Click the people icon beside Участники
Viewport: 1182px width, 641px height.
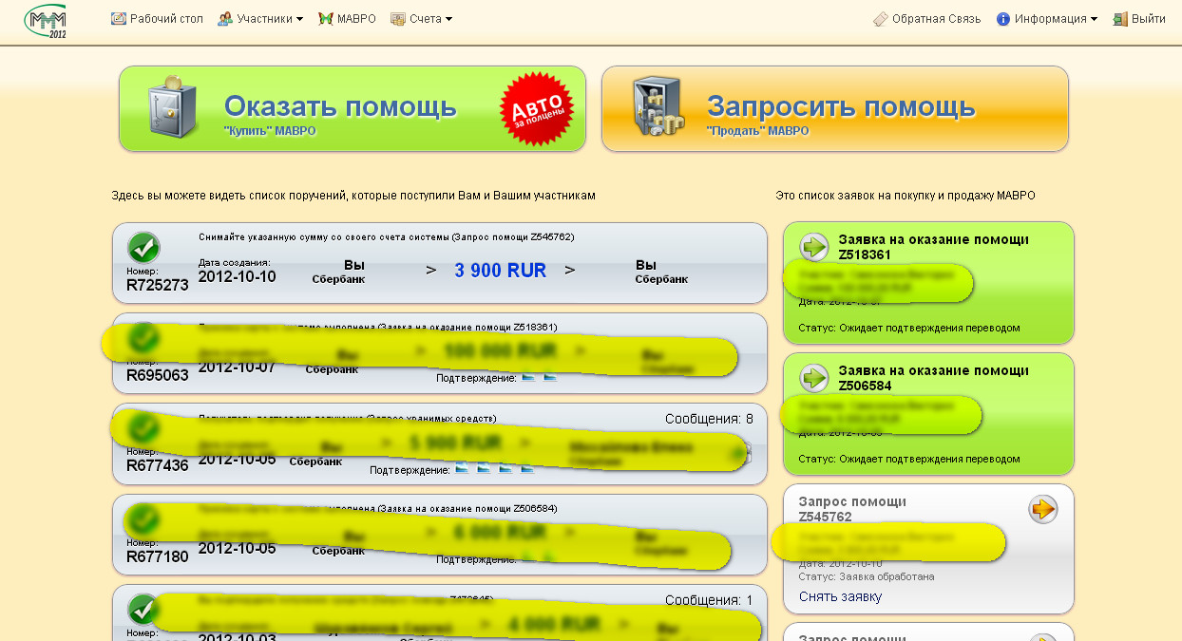[x=225, y=19]
